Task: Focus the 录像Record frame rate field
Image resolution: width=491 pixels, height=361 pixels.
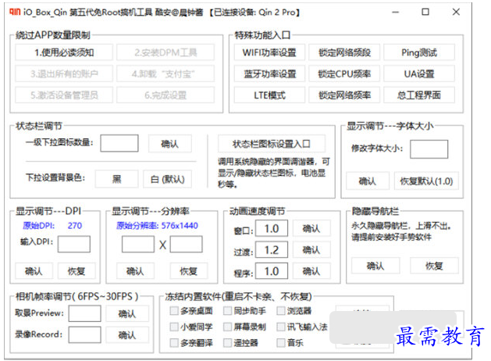Action: 84,334
